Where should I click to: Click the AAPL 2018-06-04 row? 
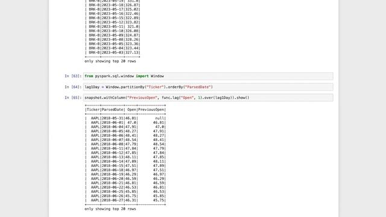(125, 127)
